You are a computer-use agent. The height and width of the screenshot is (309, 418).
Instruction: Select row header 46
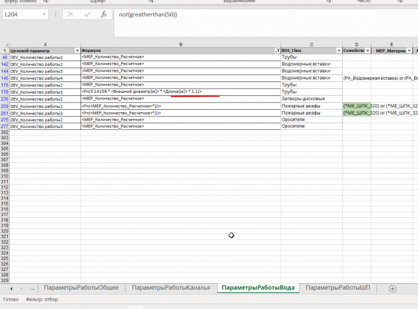pos(4,57)
